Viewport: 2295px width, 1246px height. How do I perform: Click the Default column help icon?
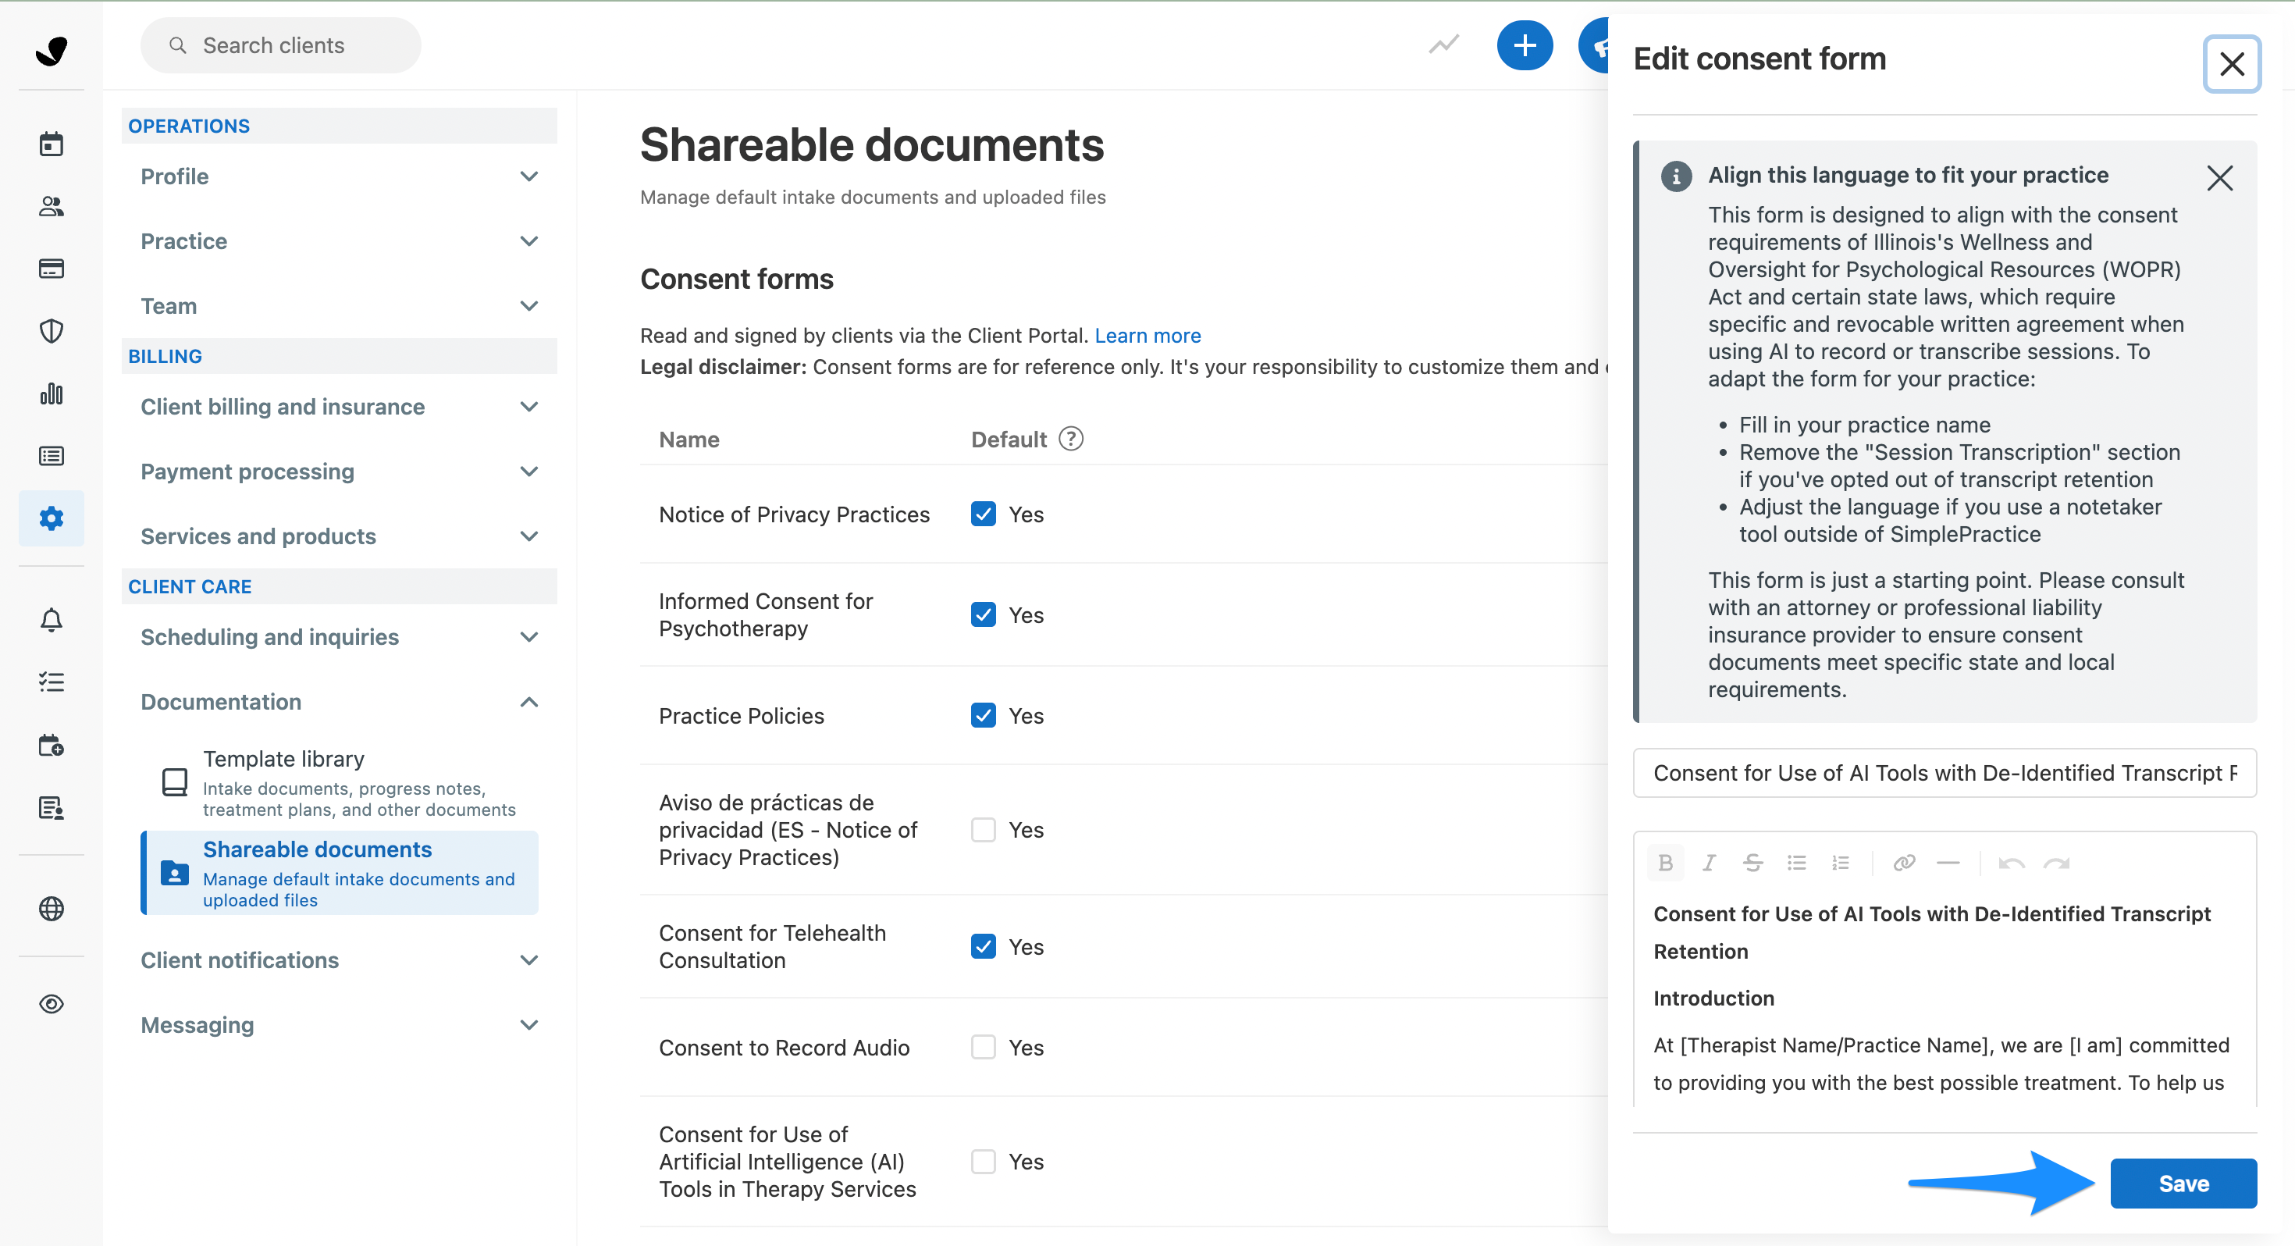coord(1070,439)
